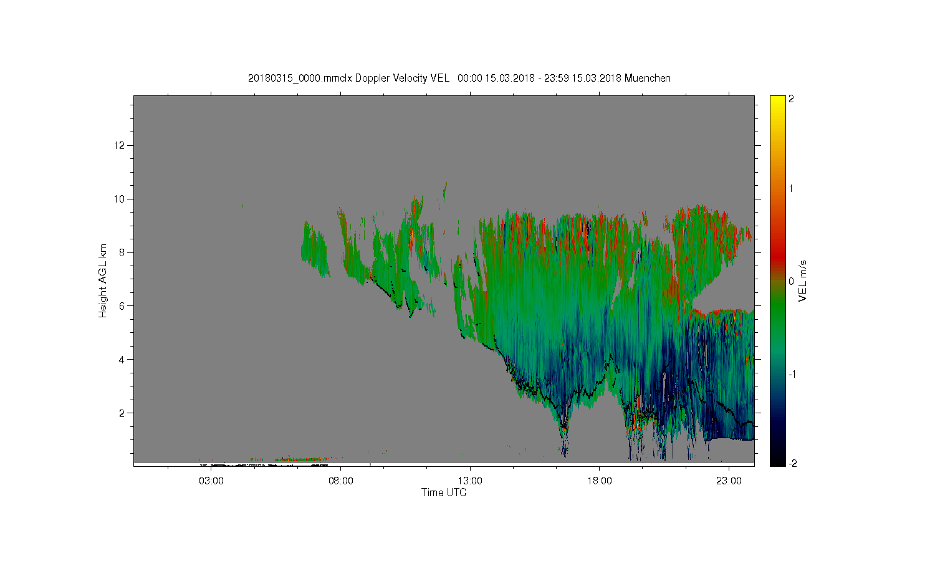This screenshot has width=935, height=561.
Task: Click the height tick label 10
Action: click(120, 199)
